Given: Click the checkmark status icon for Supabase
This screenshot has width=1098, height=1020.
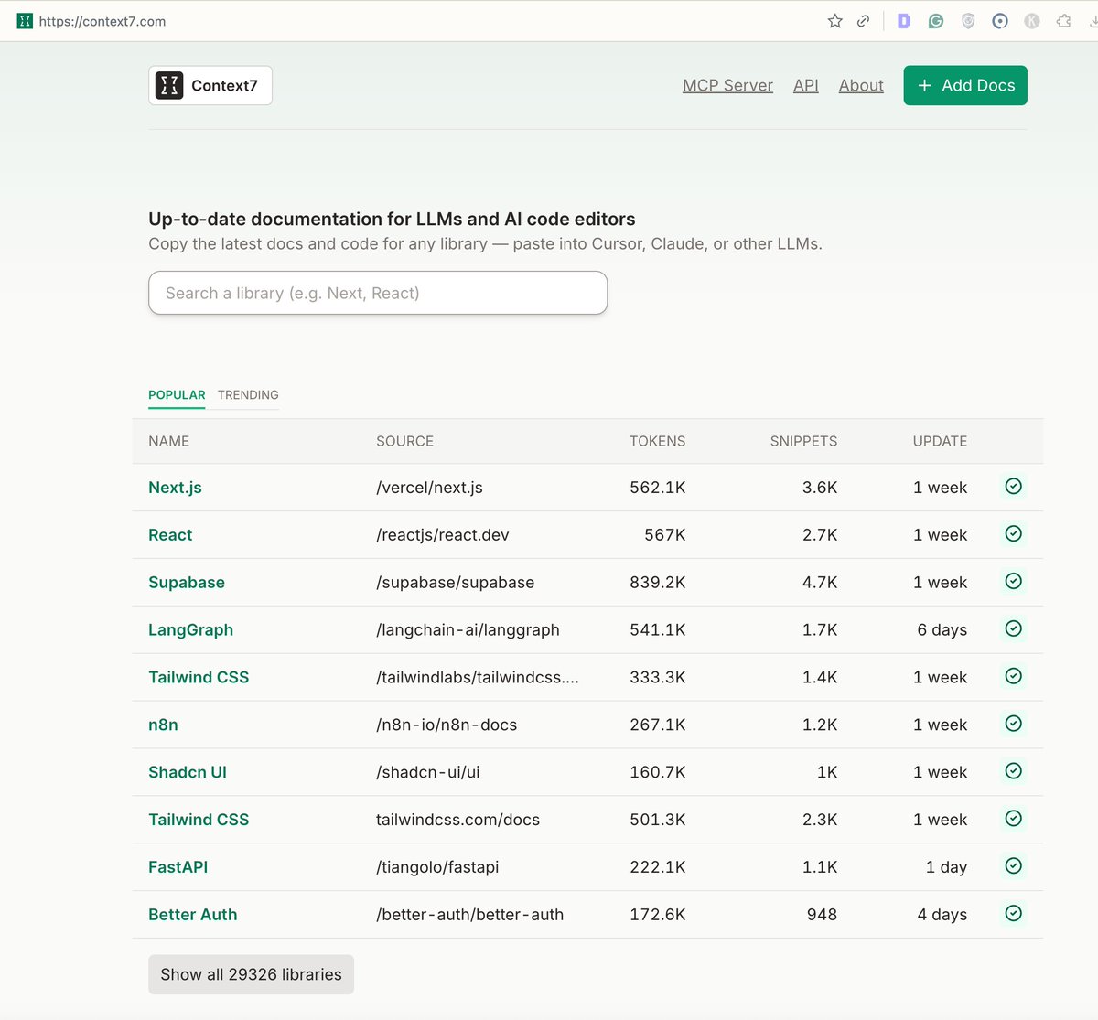Looking at the screenshot, I should [1013, 581].
